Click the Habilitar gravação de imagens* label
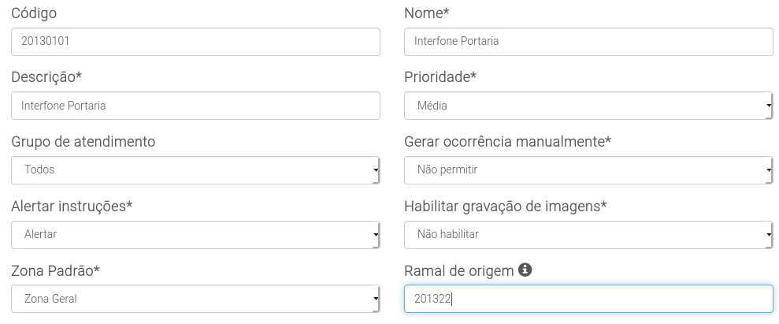 click(506, 207)
